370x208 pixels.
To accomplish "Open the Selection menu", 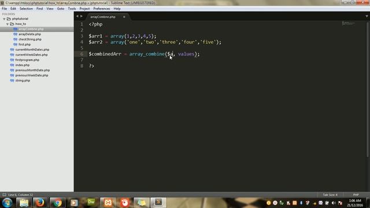I will [26, 9].
